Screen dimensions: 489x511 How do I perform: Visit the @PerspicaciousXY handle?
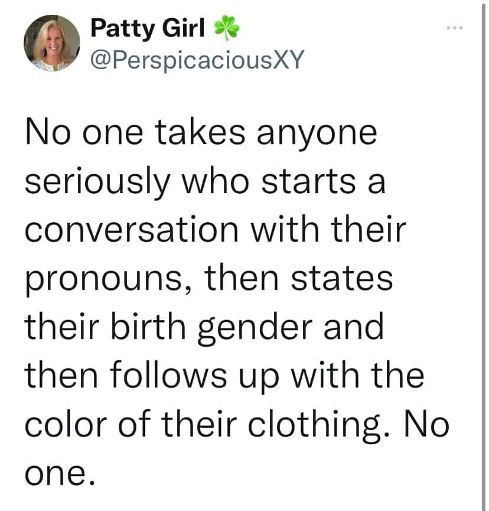[x=195, y=59]
